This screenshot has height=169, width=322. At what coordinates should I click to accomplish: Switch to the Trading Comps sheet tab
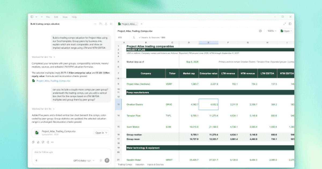click(x=125, y=164)
